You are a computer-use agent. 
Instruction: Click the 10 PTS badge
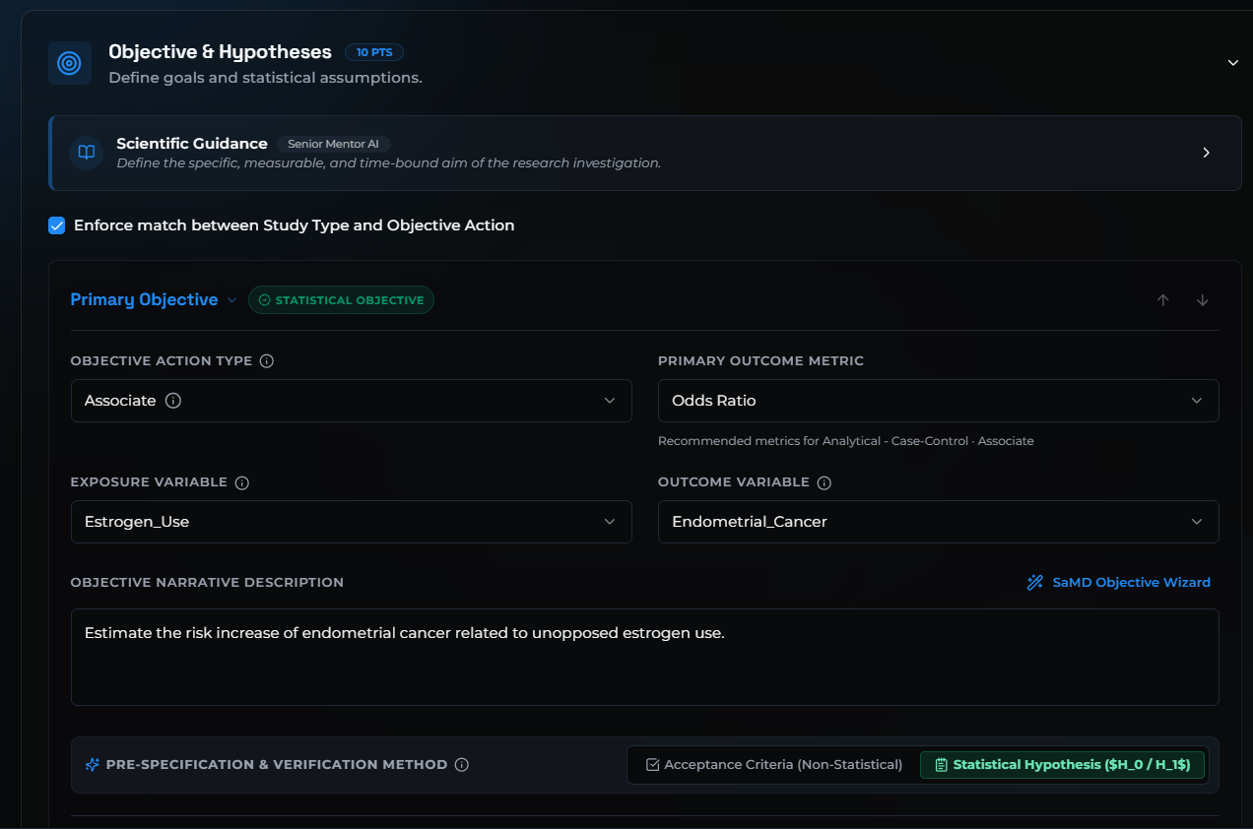(374, 52)
